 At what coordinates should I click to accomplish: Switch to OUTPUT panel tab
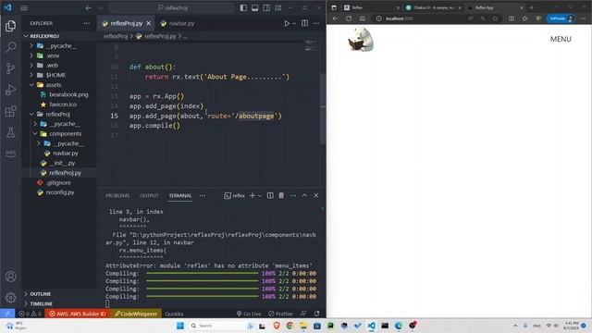pyautogui.click(x=149, y=195)
